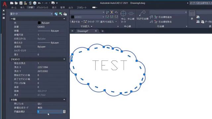Open calculator button beside arc length field
Image resolution: width=212 pixels, height=119 pixels.
point(64,112)
